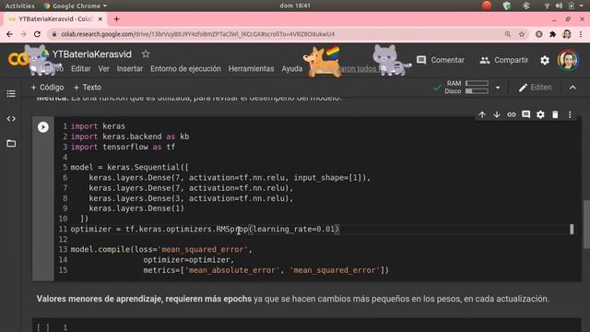The width and height of the screenshot is (590, 332).
Task: Click Activities in the top bar
Action: (x=19, y=6)
